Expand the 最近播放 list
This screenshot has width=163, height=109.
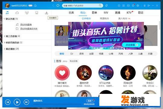click(5, 49)
